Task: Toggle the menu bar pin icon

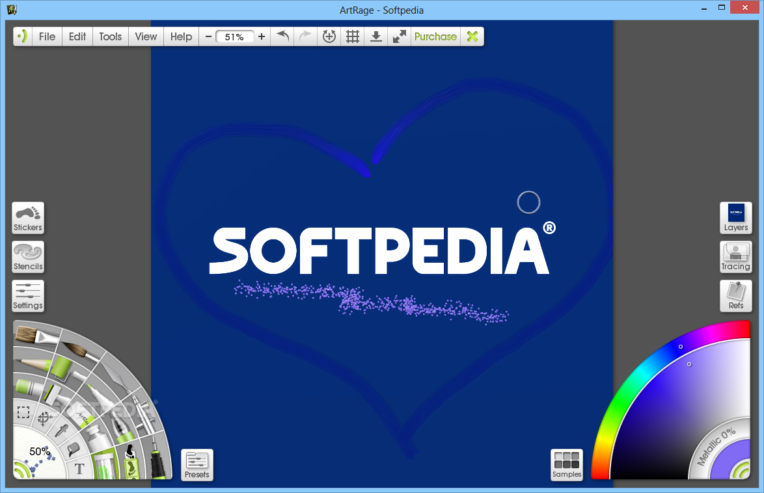Action: pyautogui.click(x=22, y=36)
